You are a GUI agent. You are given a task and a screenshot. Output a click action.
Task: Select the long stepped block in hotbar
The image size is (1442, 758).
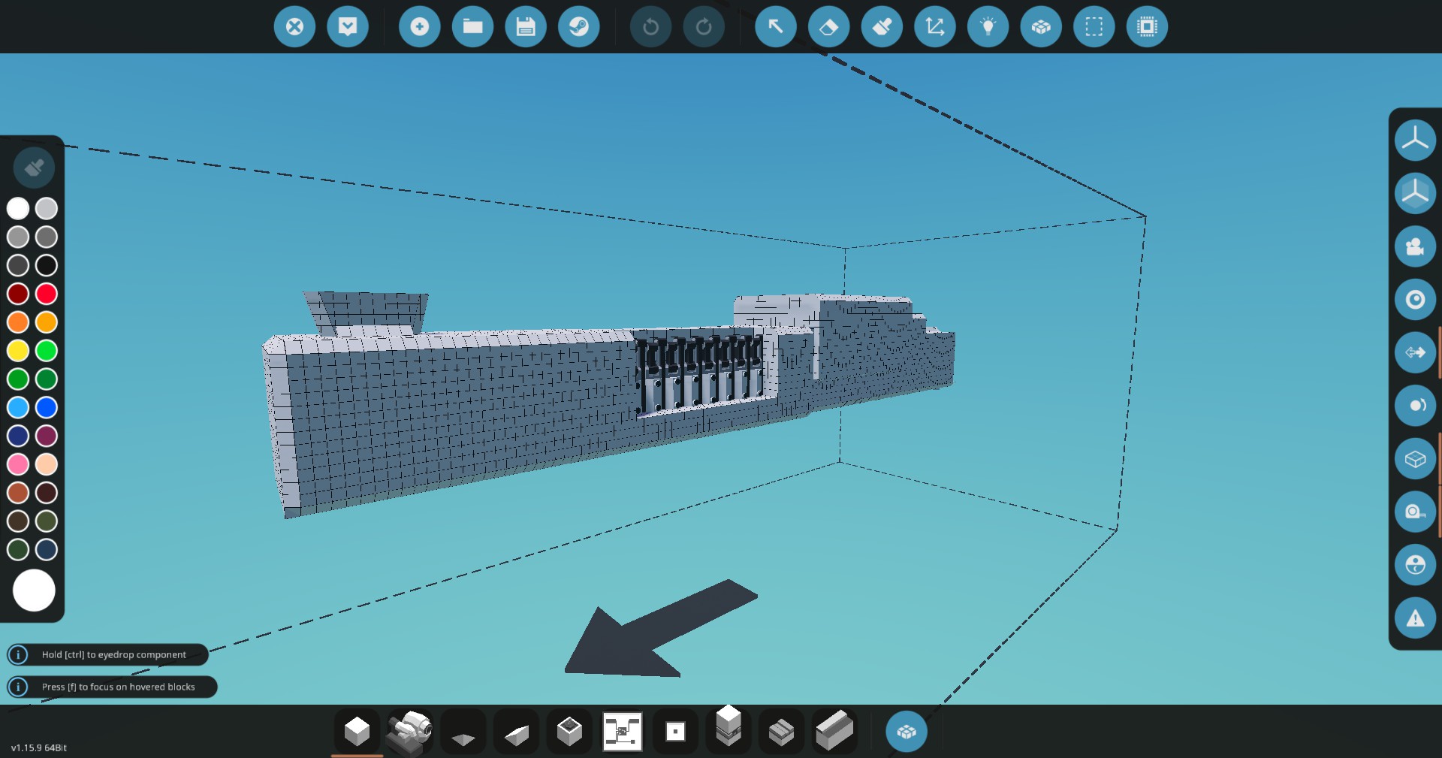[x=834, y=732]
